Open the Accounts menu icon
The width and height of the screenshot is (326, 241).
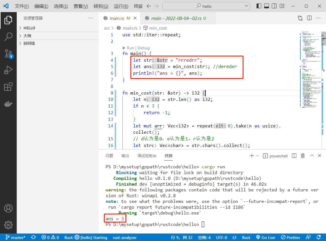[8, 208]
